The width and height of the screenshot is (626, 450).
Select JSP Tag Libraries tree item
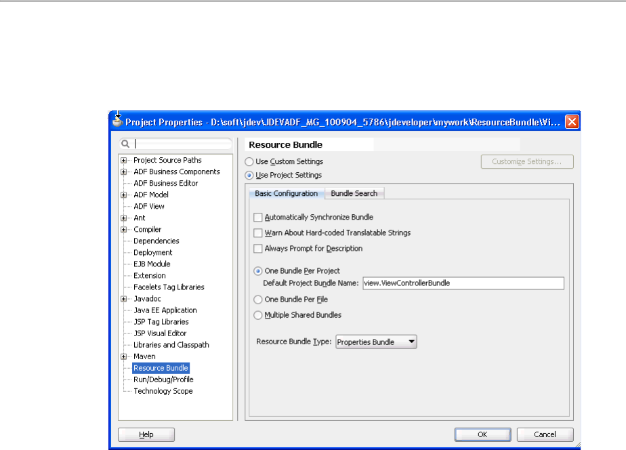point(161,322)
